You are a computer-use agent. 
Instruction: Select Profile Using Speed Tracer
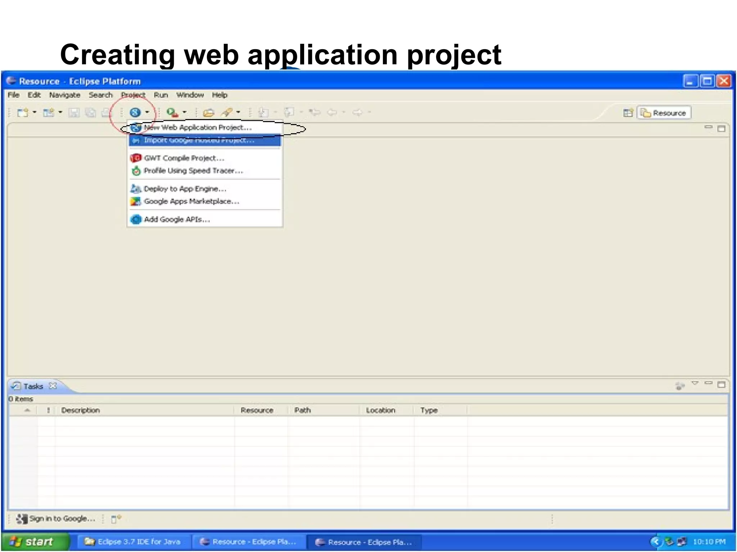click(204, 171)
